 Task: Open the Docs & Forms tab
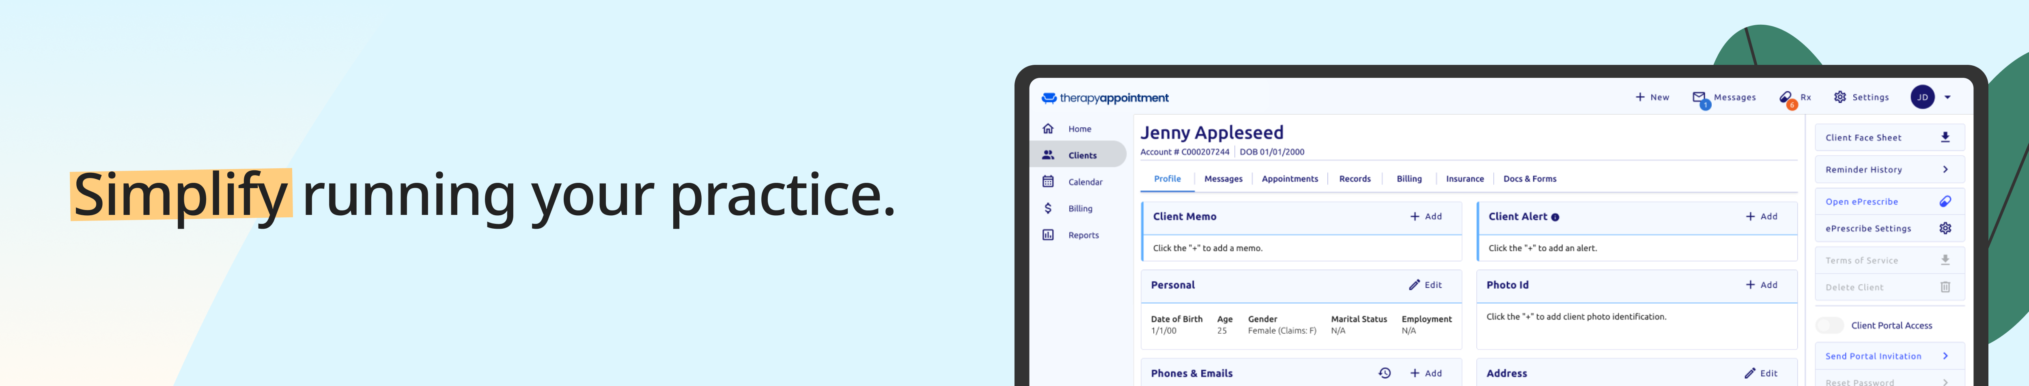pyautogui.click(x=1529, y=179)
